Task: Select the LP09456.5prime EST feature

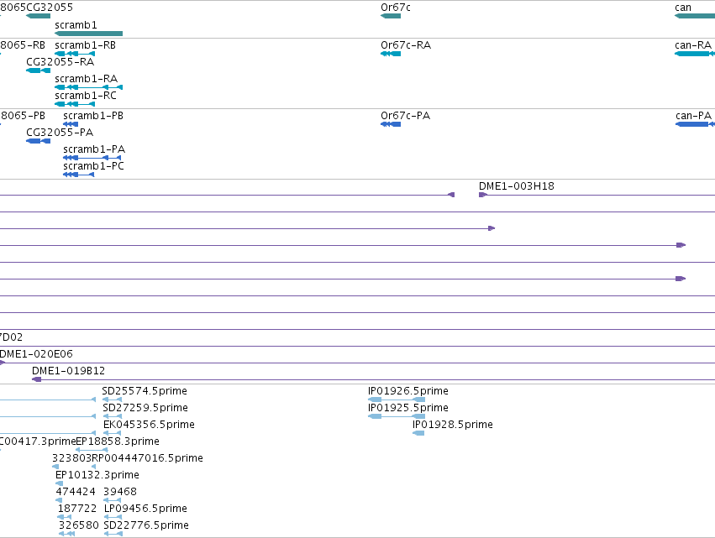Action: [113, 517]
